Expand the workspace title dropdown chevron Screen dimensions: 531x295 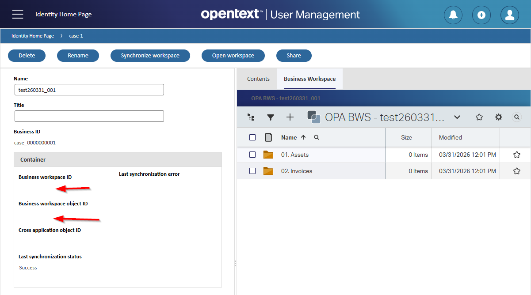(x=458, y=117)
